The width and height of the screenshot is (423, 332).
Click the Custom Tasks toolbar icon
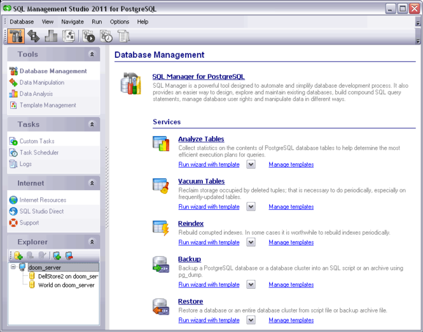tap(89, 36)
